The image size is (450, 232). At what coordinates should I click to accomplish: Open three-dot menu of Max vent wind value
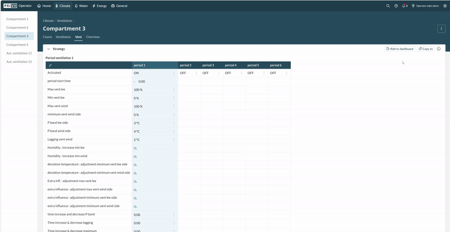(174, 106)
